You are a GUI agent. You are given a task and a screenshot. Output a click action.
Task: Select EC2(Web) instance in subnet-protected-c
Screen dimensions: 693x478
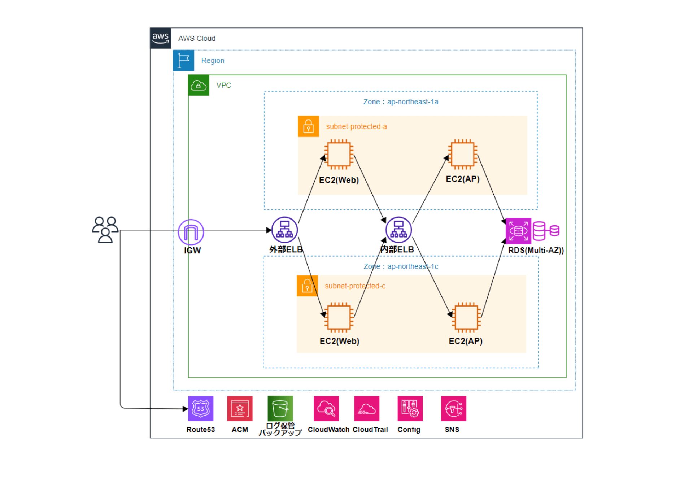point(339,317)
